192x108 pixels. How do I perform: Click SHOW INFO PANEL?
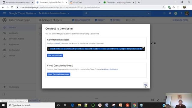pos(180,20)
